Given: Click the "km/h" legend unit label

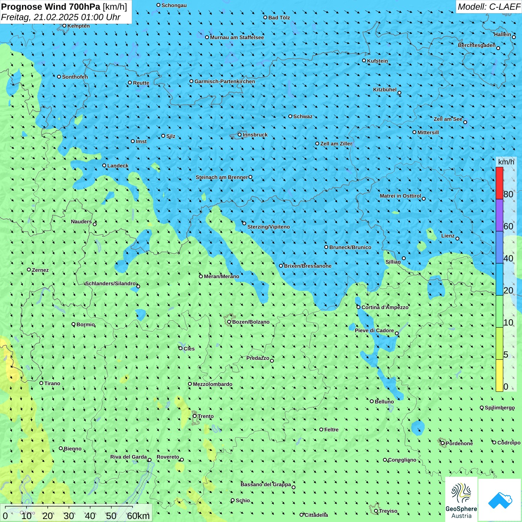Looking at the screenshot, I should click(x=506, y=162).
